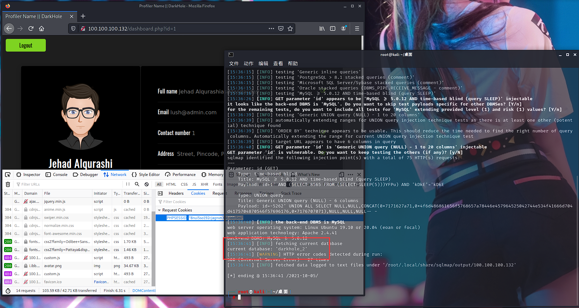Image resolution: width=579 pixels, height=308 pixels.
Task: Open the Style Editor tab
Action: 146,175
